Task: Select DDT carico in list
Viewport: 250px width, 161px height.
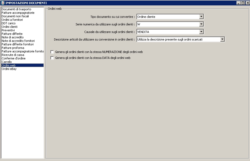Action: (x=22, y=23)
